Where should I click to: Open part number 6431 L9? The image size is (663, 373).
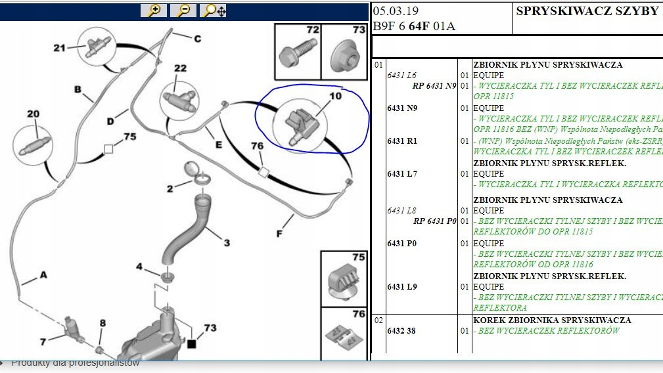coord(402,287)
